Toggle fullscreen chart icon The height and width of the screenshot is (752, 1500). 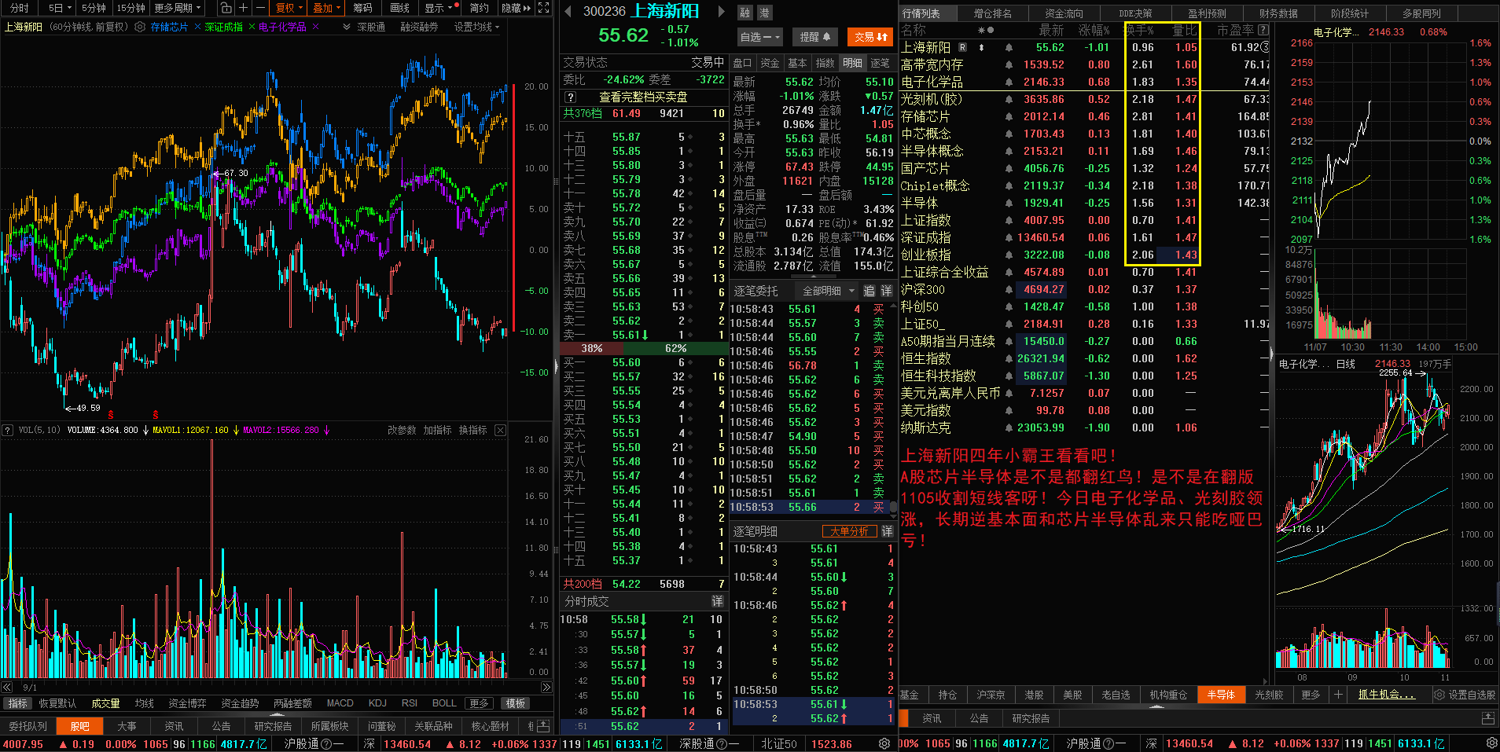click(x=543, y=8)
